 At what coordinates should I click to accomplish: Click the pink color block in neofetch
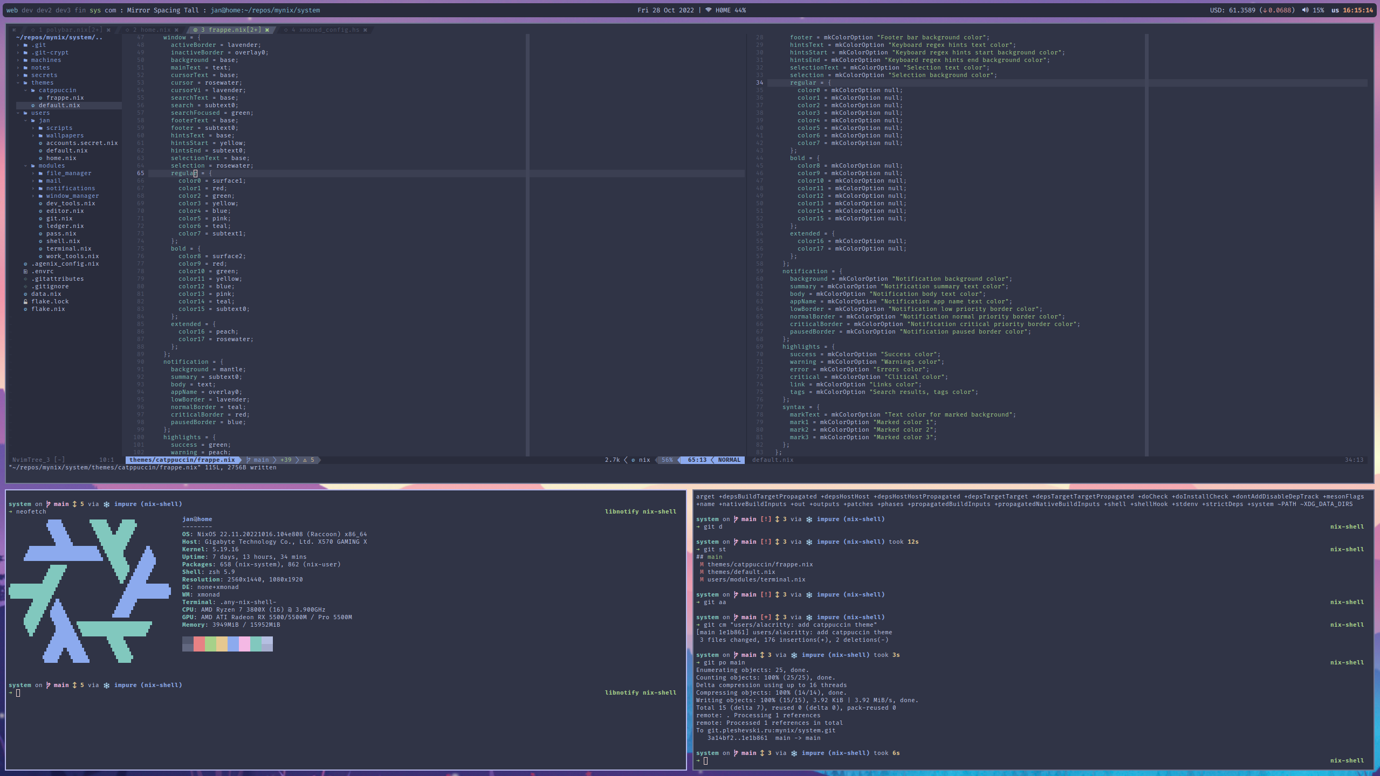coord(244,644)
